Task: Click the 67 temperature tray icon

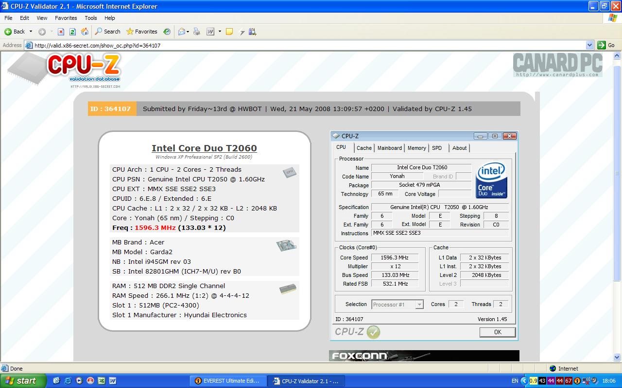Action: tap(568, 381)
